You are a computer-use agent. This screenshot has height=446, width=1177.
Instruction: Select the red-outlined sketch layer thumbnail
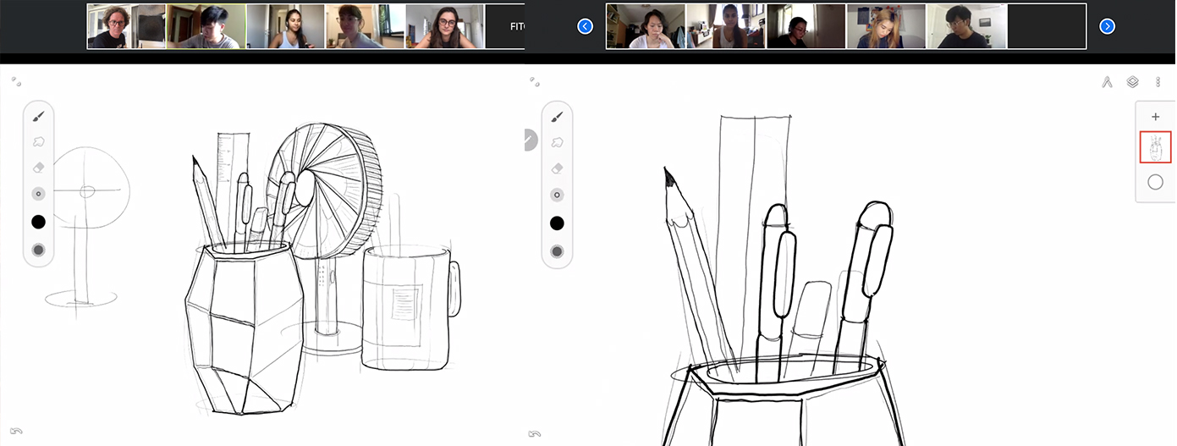1155,147
